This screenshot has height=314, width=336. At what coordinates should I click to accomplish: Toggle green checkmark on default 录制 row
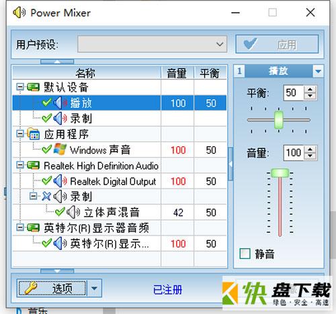coord(46,118)
